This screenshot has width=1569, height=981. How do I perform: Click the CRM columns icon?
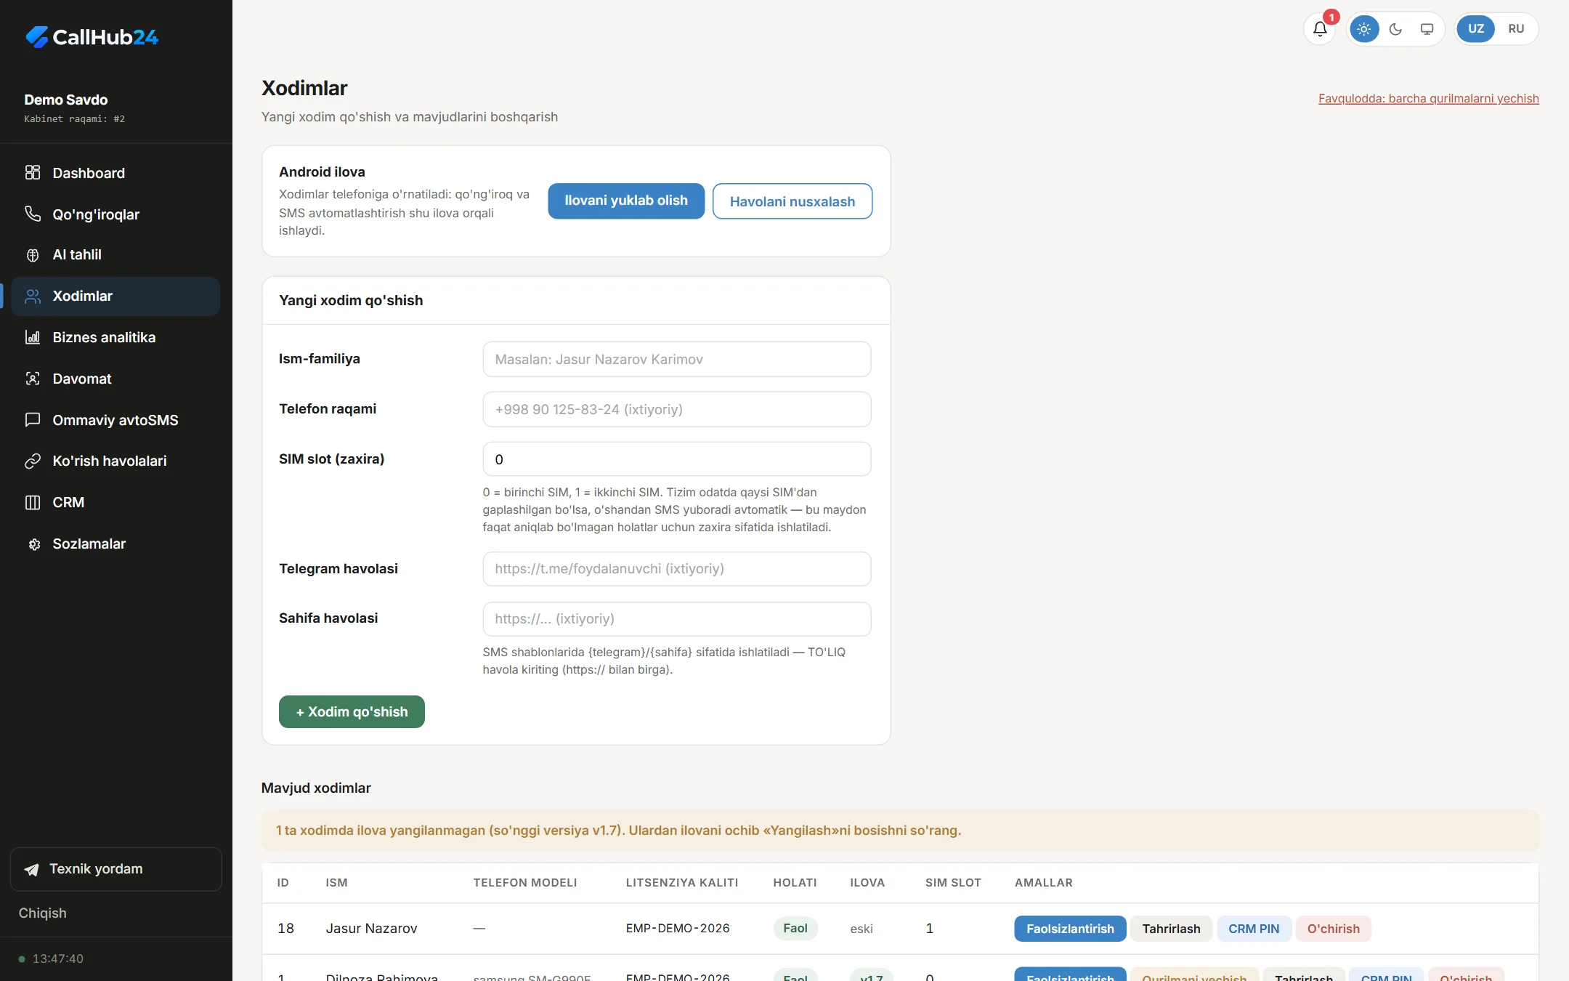[x=33, y=503]
